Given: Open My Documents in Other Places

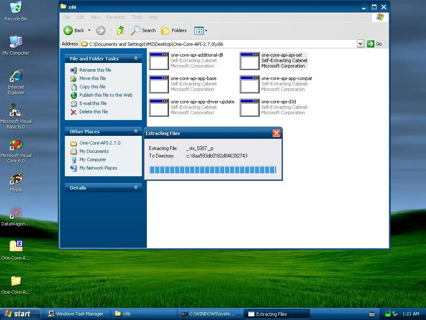Looking at the screenshot, I should tap(94, 151).
